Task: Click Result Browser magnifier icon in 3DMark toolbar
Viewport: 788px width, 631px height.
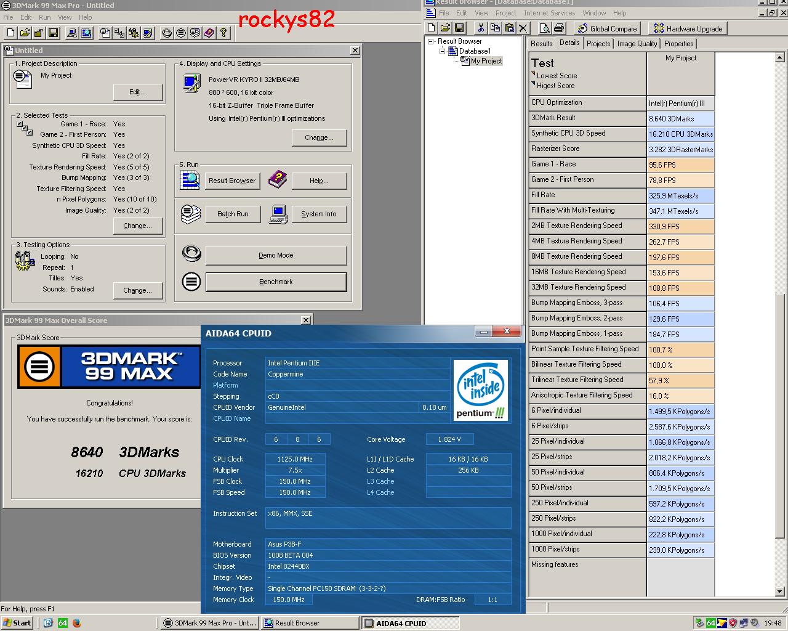Action: (x=87, y=33)
